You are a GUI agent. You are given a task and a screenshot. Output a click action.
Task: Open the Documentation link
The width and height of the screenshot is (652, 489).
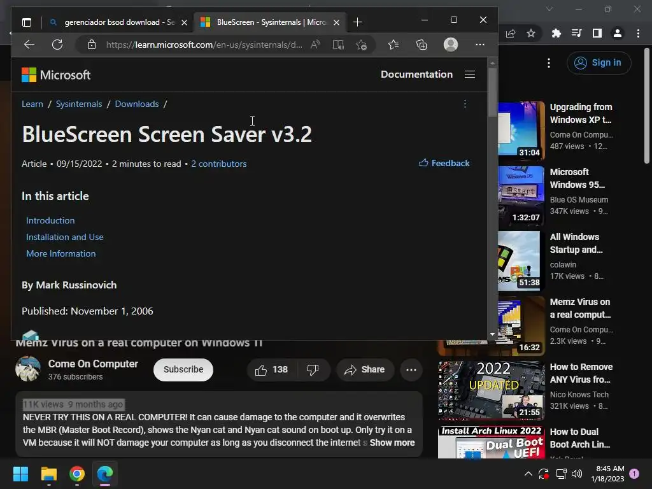pos(416,74)
